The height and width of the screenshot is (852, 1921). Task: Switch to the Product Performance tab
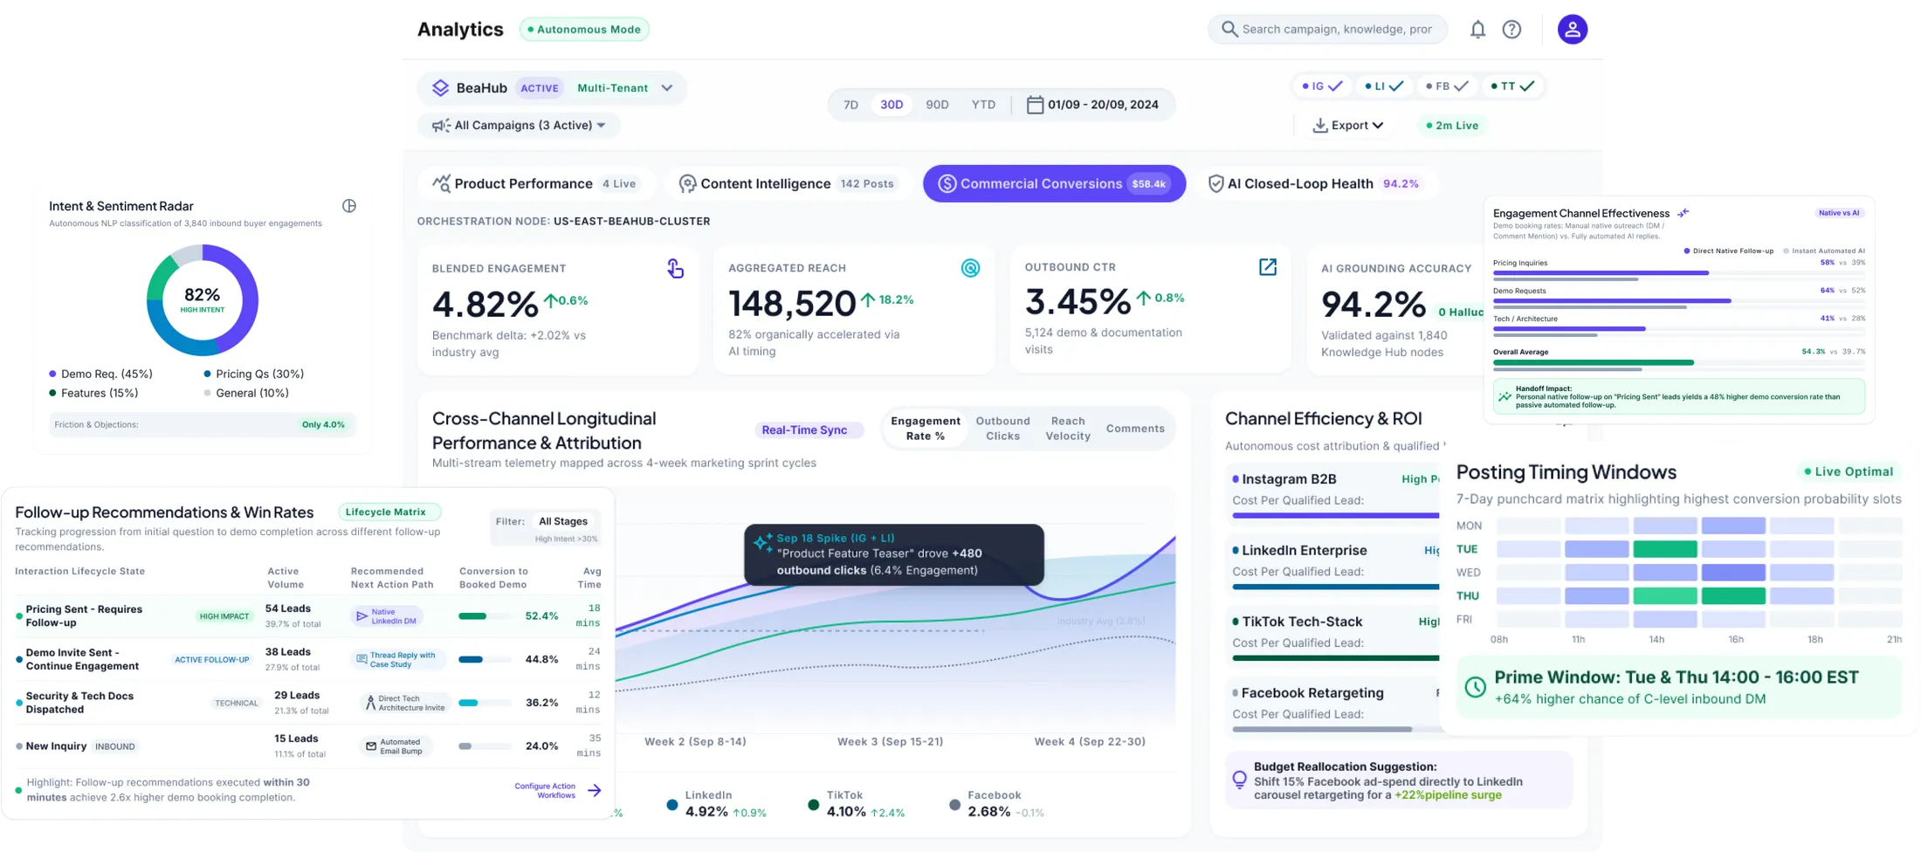pyautogui.click(x=535, y=183)
